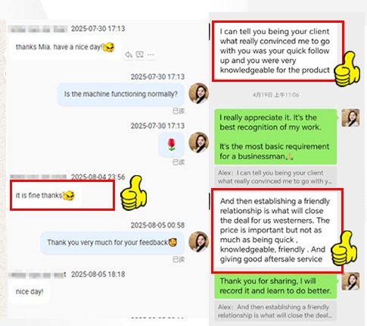Image resolution: width=367 pixels, height=326 pixels.
Task: Open the three-dot more options icon
Action: point(151,55)
